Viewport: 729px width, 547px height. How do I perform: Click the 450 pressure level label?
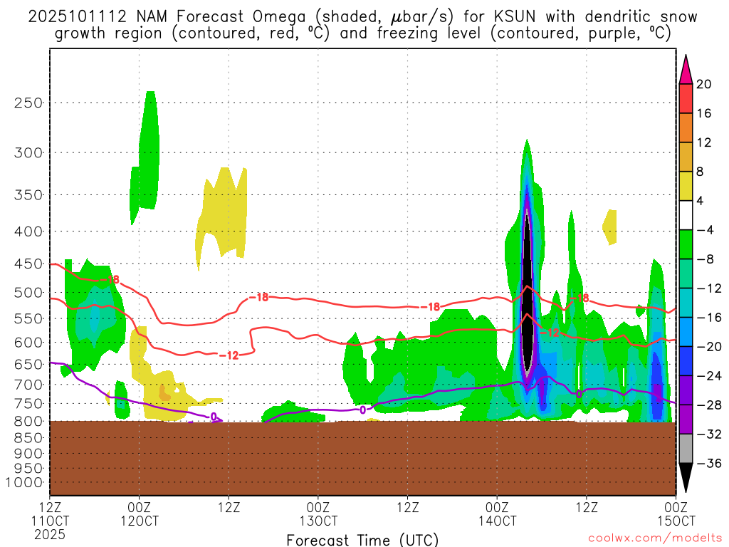click(28, 264)
